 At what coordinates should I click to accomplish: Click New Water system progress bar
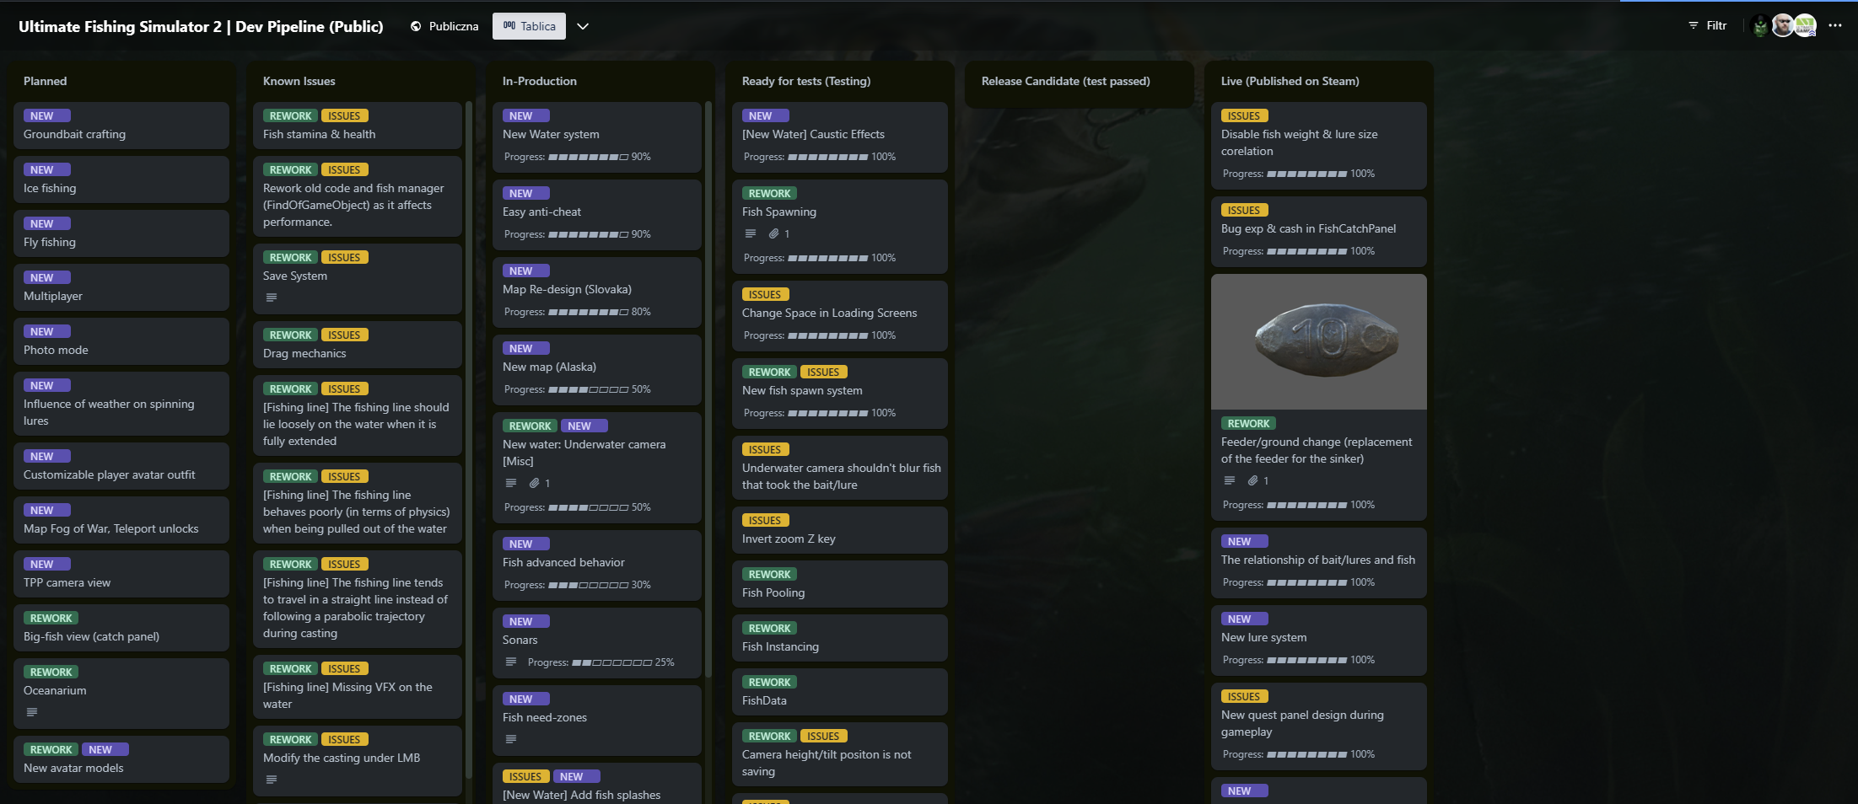(589, 157)
